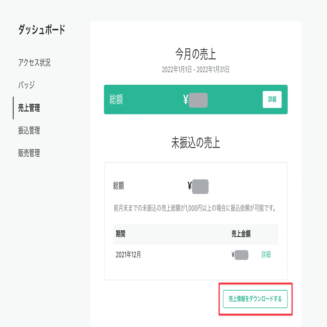Click 詳細 on the green 今月の売上 banner
Viewport: 327px width, 327px height.
pyautogui.click(x=272, y=99)
